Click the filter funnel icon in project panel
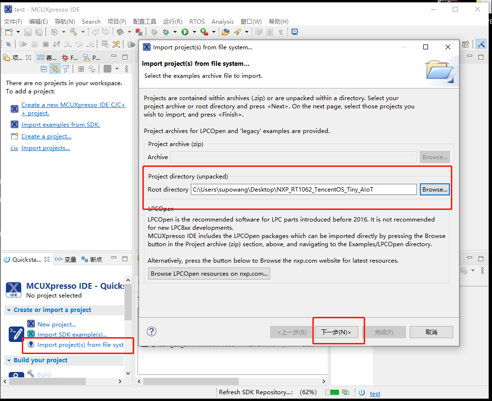The height and width of the screenshot is (401, 492). coord(65,69)
